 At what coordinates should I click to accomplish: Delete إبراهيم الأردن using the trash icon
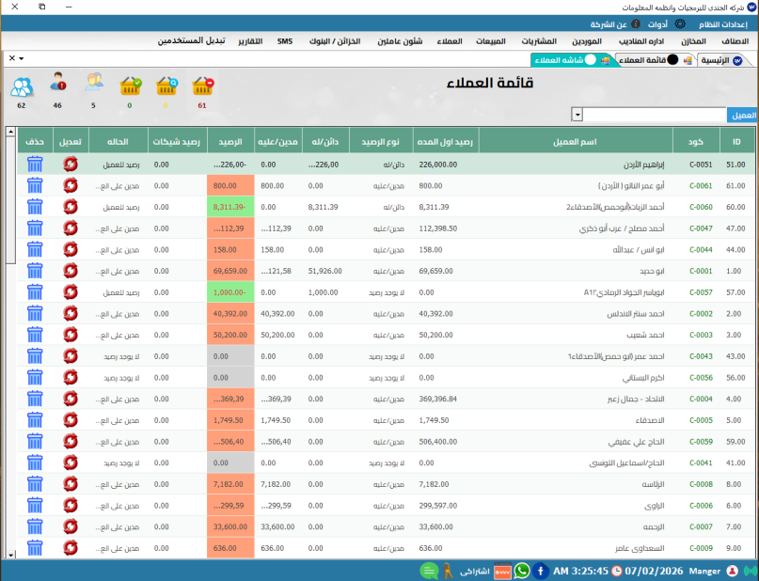pos(35,162)
